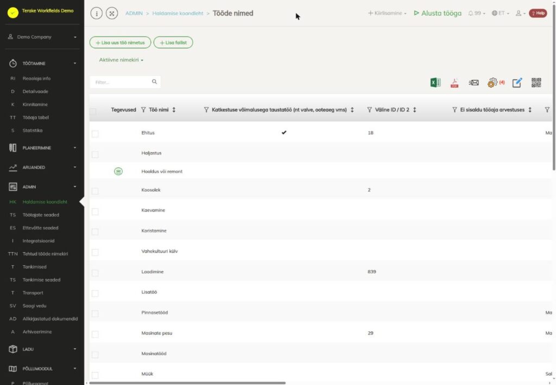
Task: Tick the checkbox for the Ehitus row
Action: pyautogui.click(x=95, y=133)
